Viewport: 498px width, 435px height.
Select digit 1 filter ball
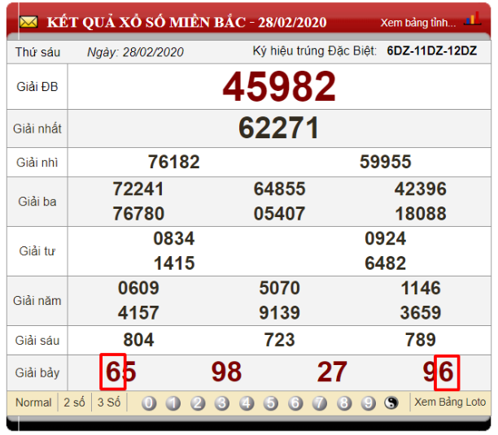(173, 403)
